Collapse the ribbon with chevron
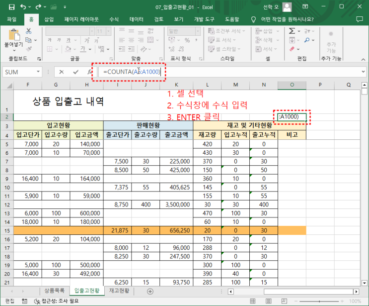The width and height of the screenshot is (369, 306). point(363,59)
